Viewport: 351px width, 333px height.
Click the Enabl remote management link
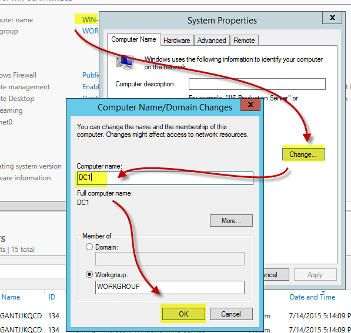click(x=91, y=86)
